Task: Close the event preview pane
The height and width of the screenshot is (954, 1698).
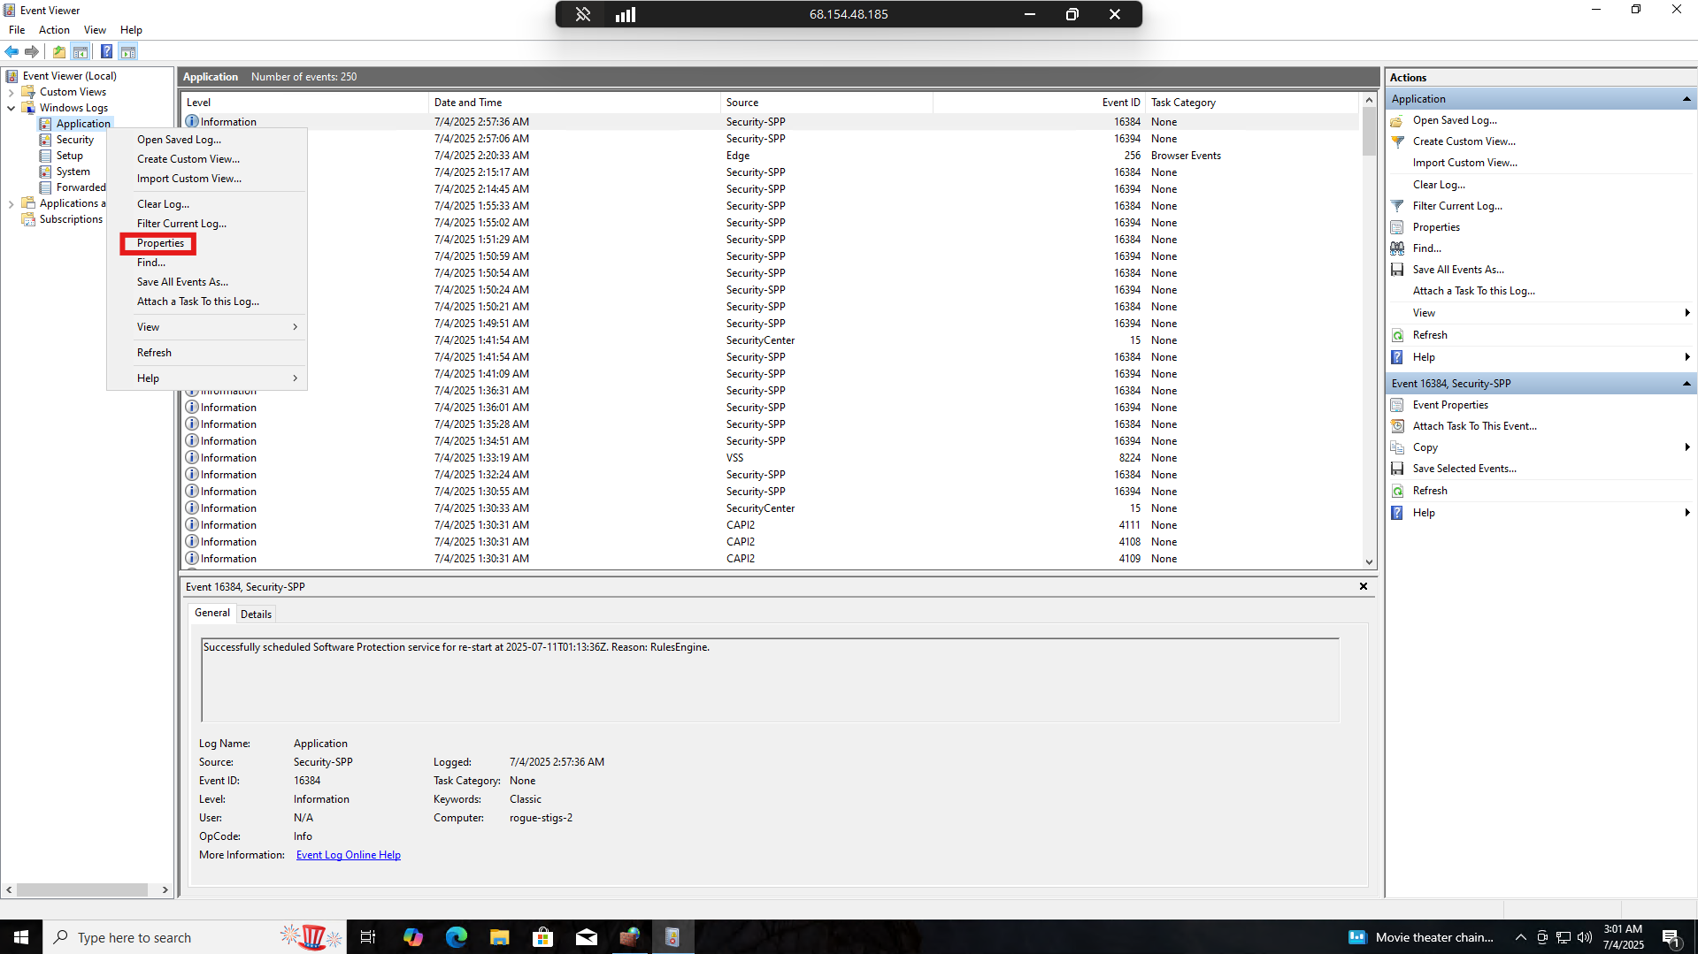Action: point(1363,586)
